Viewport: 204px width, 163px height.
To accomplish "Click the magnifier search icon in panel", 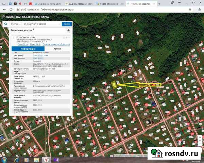I will [x=6, y=24].
